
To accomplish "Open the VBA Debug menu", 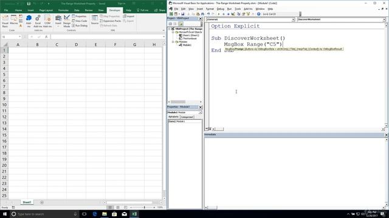I will (x=220, y=9).
